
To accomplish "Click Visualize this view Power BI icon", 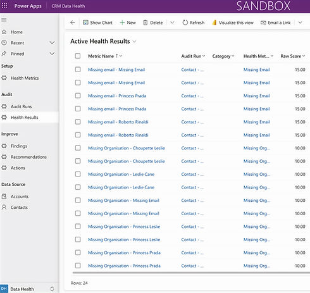I will [214, 23].
